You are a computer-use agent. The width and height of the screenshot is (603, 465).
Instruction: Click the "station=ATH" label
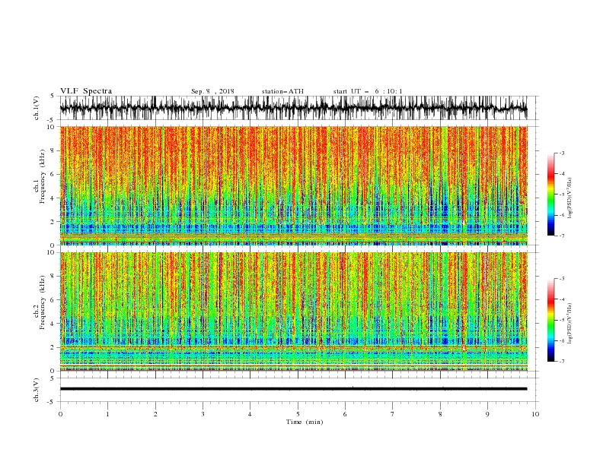(282, 91)
